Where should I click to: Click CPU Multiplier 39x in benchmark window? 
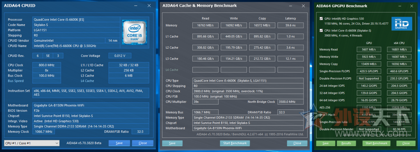click(x=205, y=102)
